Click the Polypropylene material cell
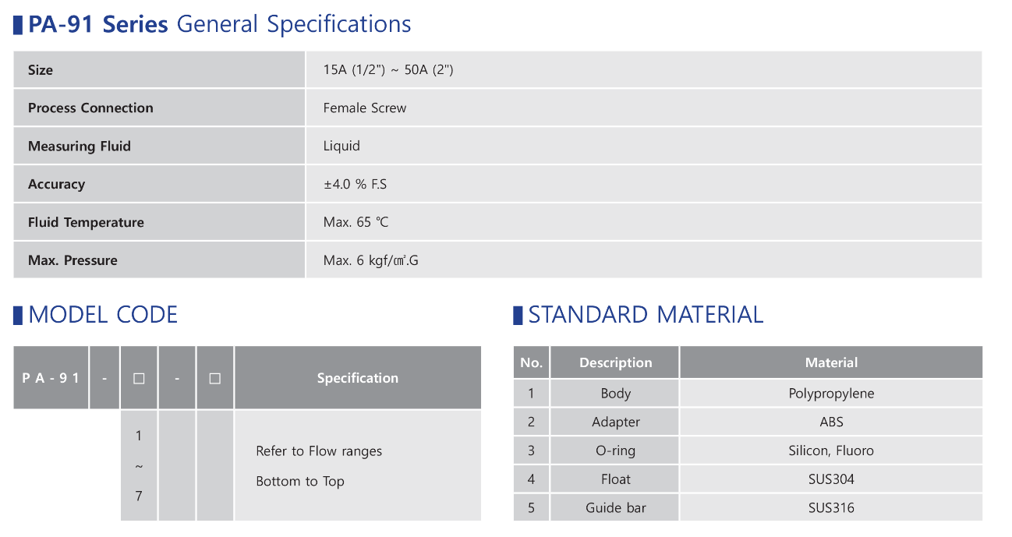This screenshot has height=537, width=1012. click(831, 394)
